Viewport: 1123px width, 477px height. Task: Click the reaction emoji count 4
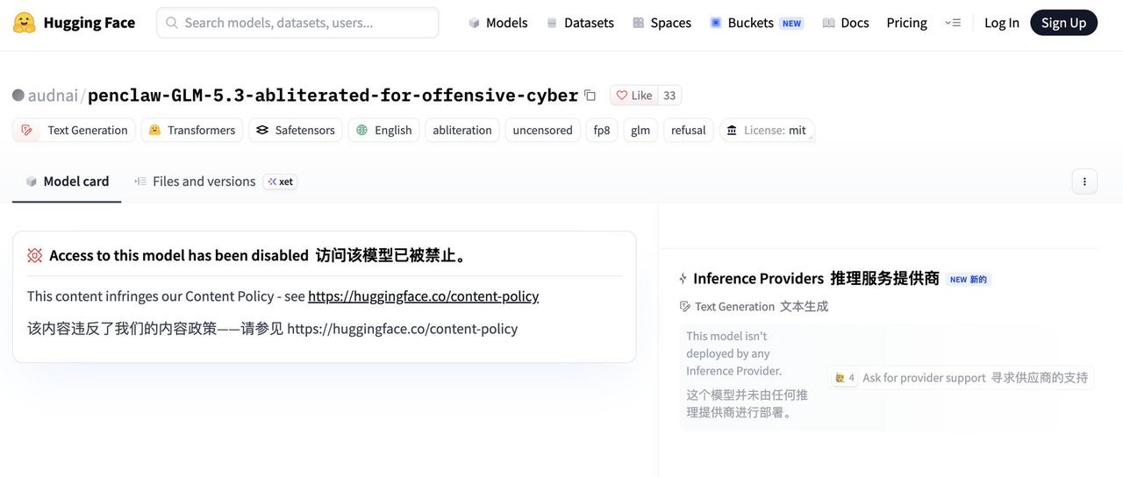coord(845,377)
